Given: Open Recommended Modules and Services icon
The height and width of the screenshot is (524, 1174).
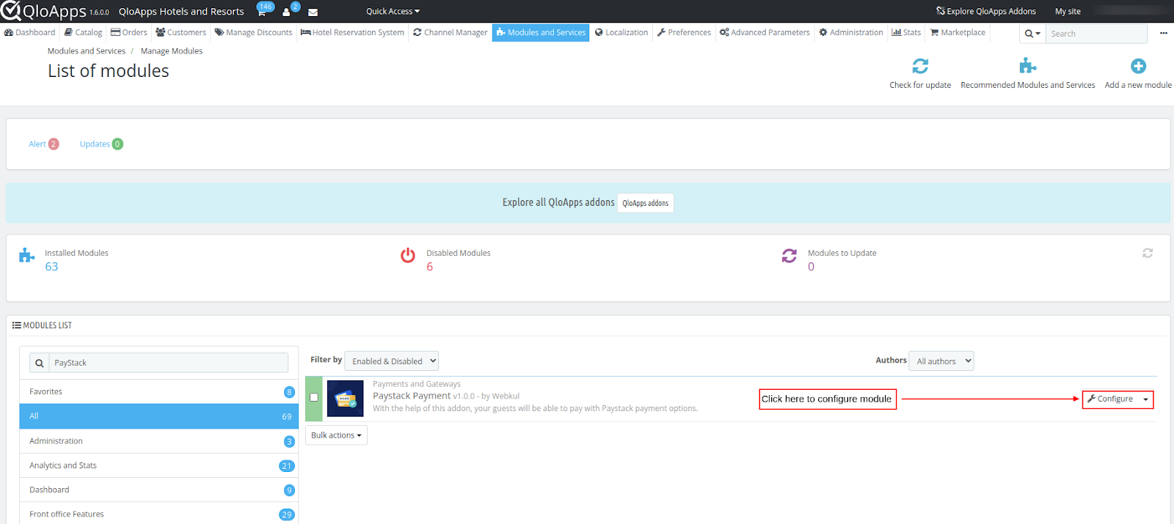Looking at the screenshot, I should tap(1028, 66).
